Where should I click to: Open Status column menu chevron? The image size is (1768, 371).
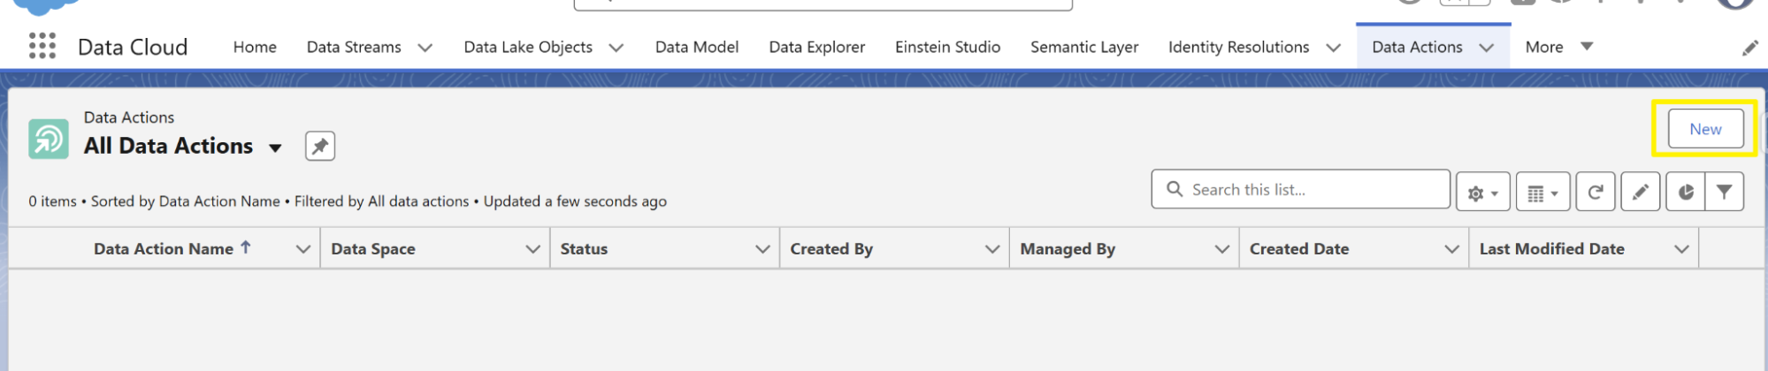(x=762, y=249)
